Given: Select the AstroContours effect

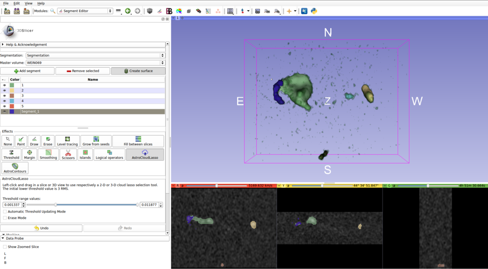Looking at the screenshot, I should click(15, 168).
